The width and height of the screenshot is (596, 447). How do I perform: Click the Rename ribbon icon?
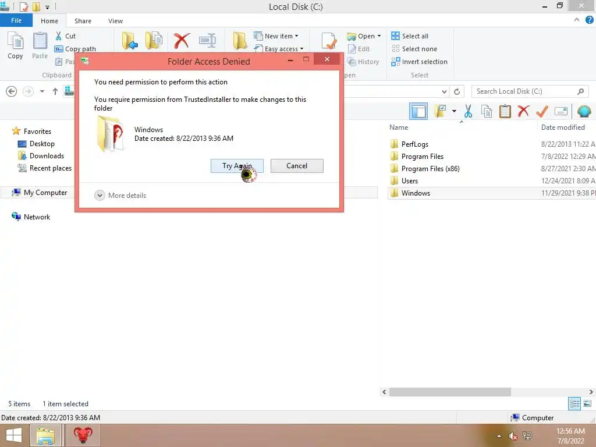coord(207,41)
